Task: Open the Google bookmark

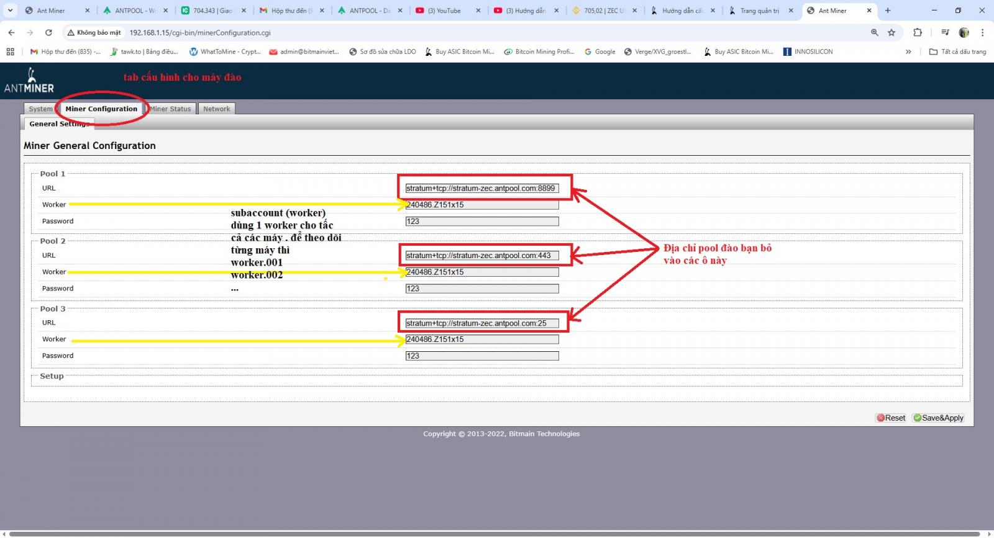Action: pyautogui.click(x=600, y=52)
